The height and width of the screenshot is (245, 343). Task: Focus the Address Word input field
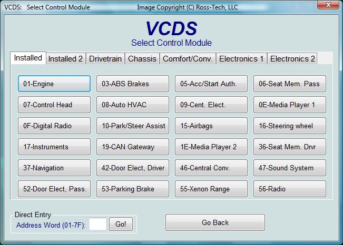98,224
